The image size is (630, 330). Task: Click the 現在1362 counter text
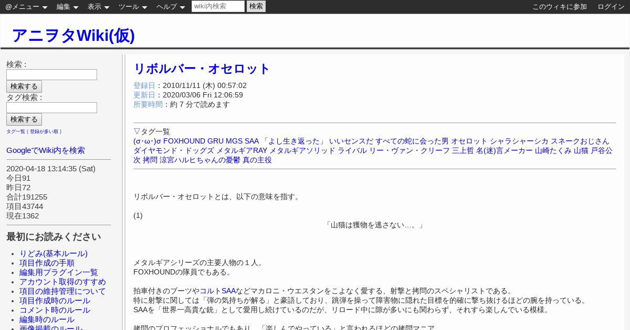point(23,216)
